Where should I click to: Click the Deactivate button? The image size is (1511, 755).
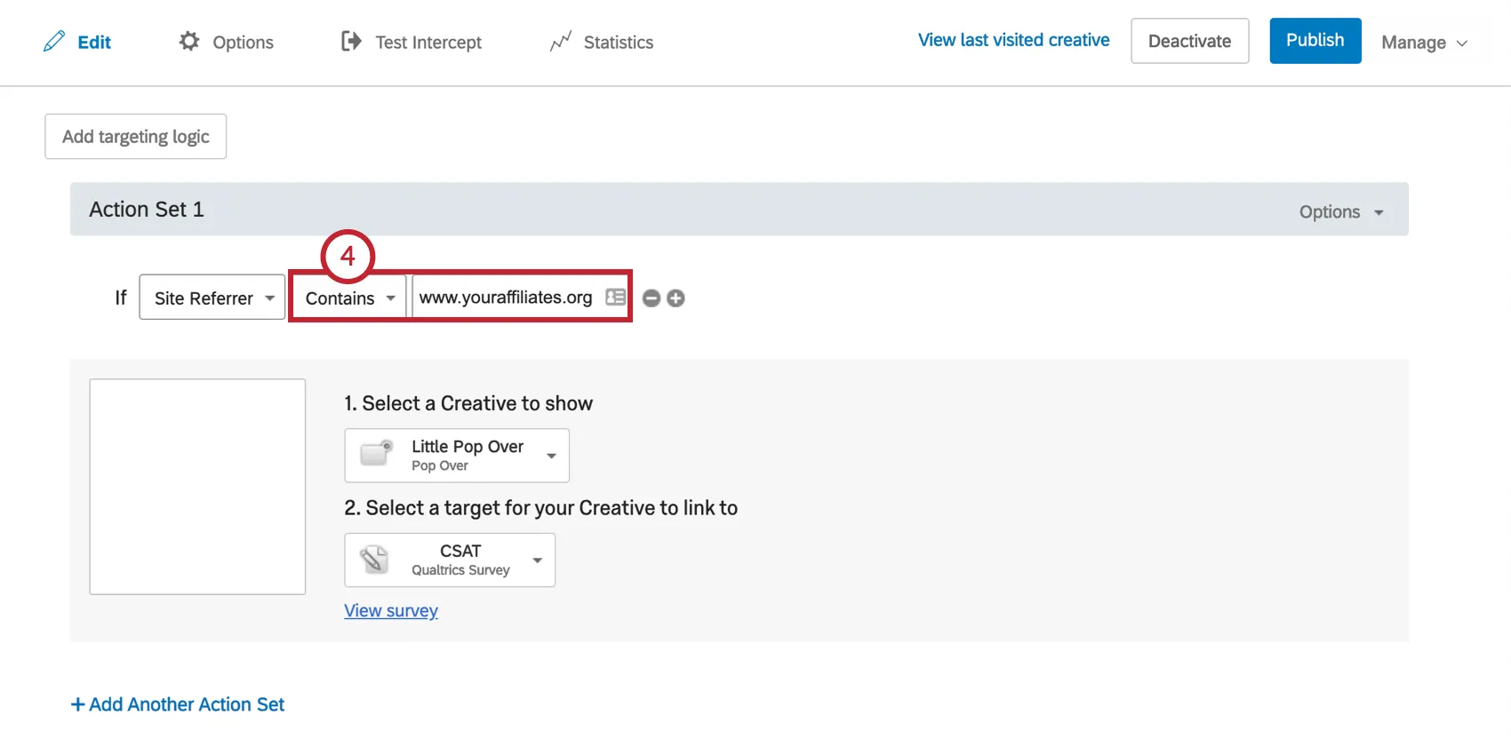pos(1189,41)
